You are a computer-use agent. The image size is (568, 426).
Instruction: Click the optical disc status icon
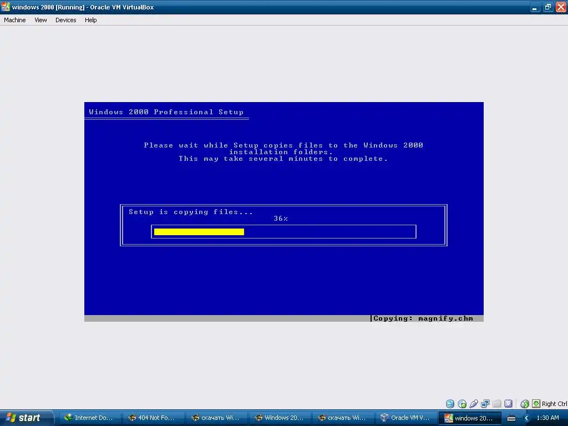tap(462, 404)
